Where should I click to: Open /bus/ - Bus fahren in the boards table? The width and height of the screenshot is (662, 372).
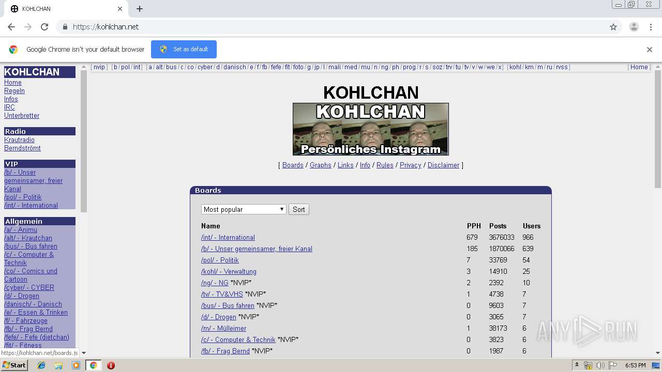(x=228, y=306)
